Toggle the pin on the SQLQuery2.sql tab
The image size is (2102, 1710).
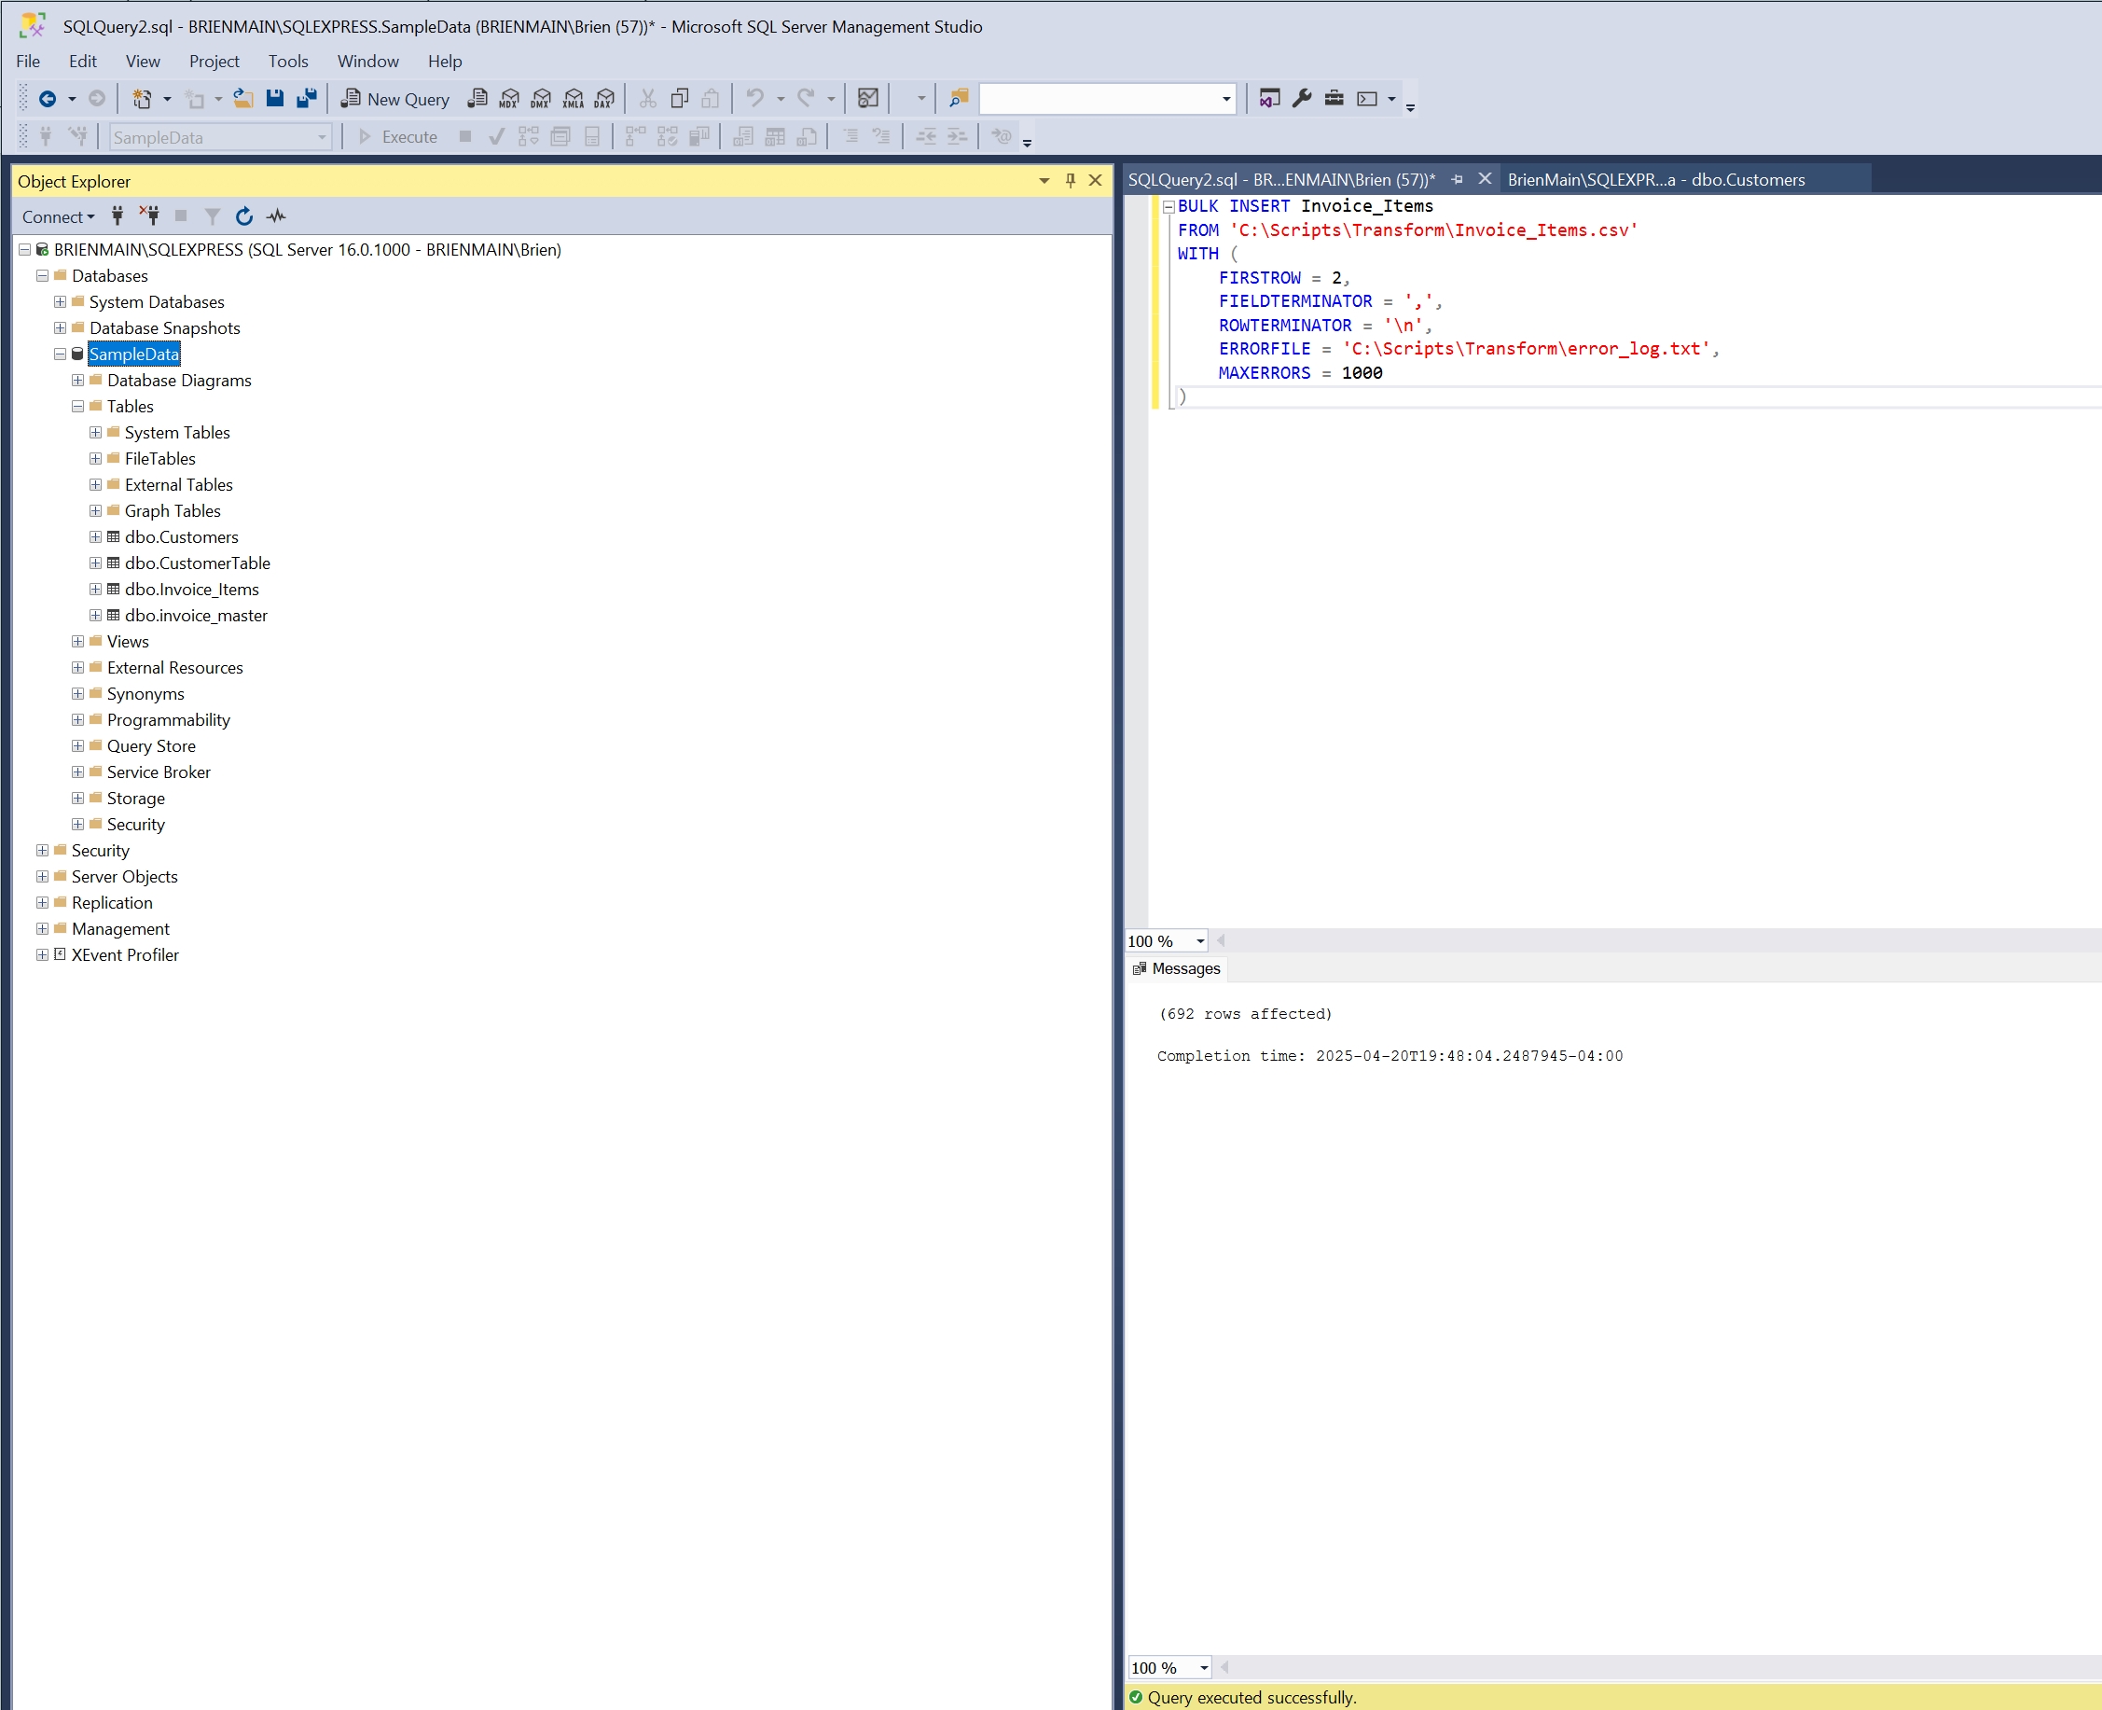coord(1457,179)
